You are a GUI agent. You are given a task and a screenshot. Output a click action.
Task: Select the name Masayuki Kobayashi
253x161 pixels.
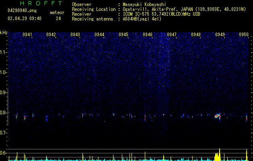pyautogui.click(x=144, y=4)
